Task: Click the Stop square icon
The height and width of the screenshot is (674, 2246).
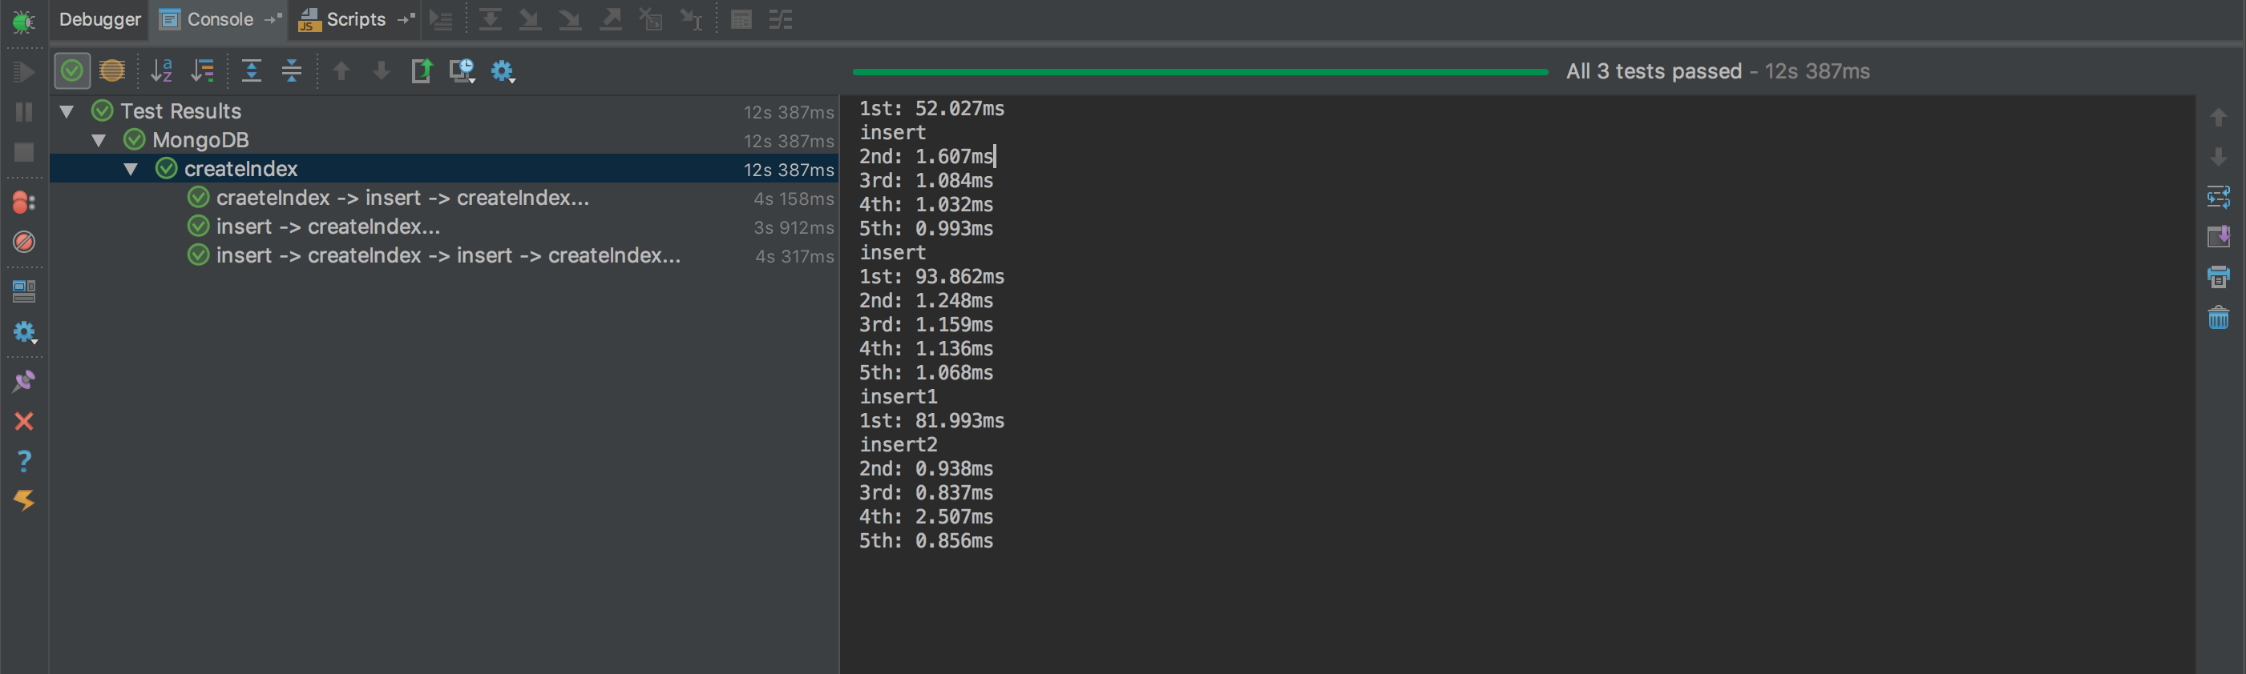Action: [x=23, y=152]
